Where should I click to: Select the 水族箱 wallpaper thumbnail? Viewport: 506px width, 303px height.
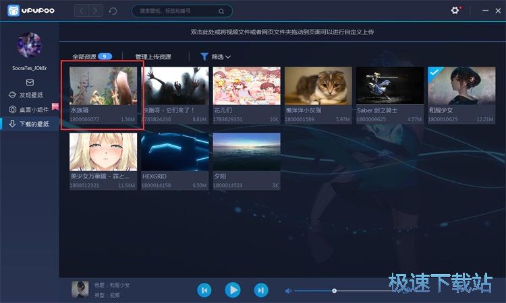103,86
